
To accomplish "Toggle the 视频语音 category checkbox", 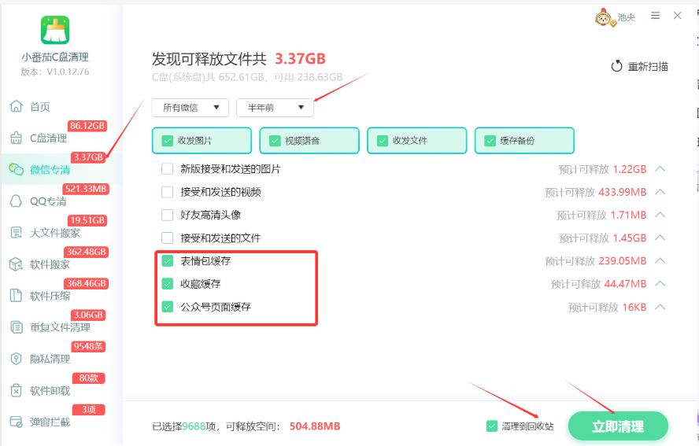I will point(275,141).
